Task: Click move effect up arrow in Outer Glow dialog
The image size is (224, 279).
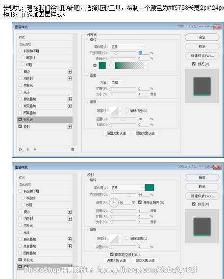Action: 28,150
